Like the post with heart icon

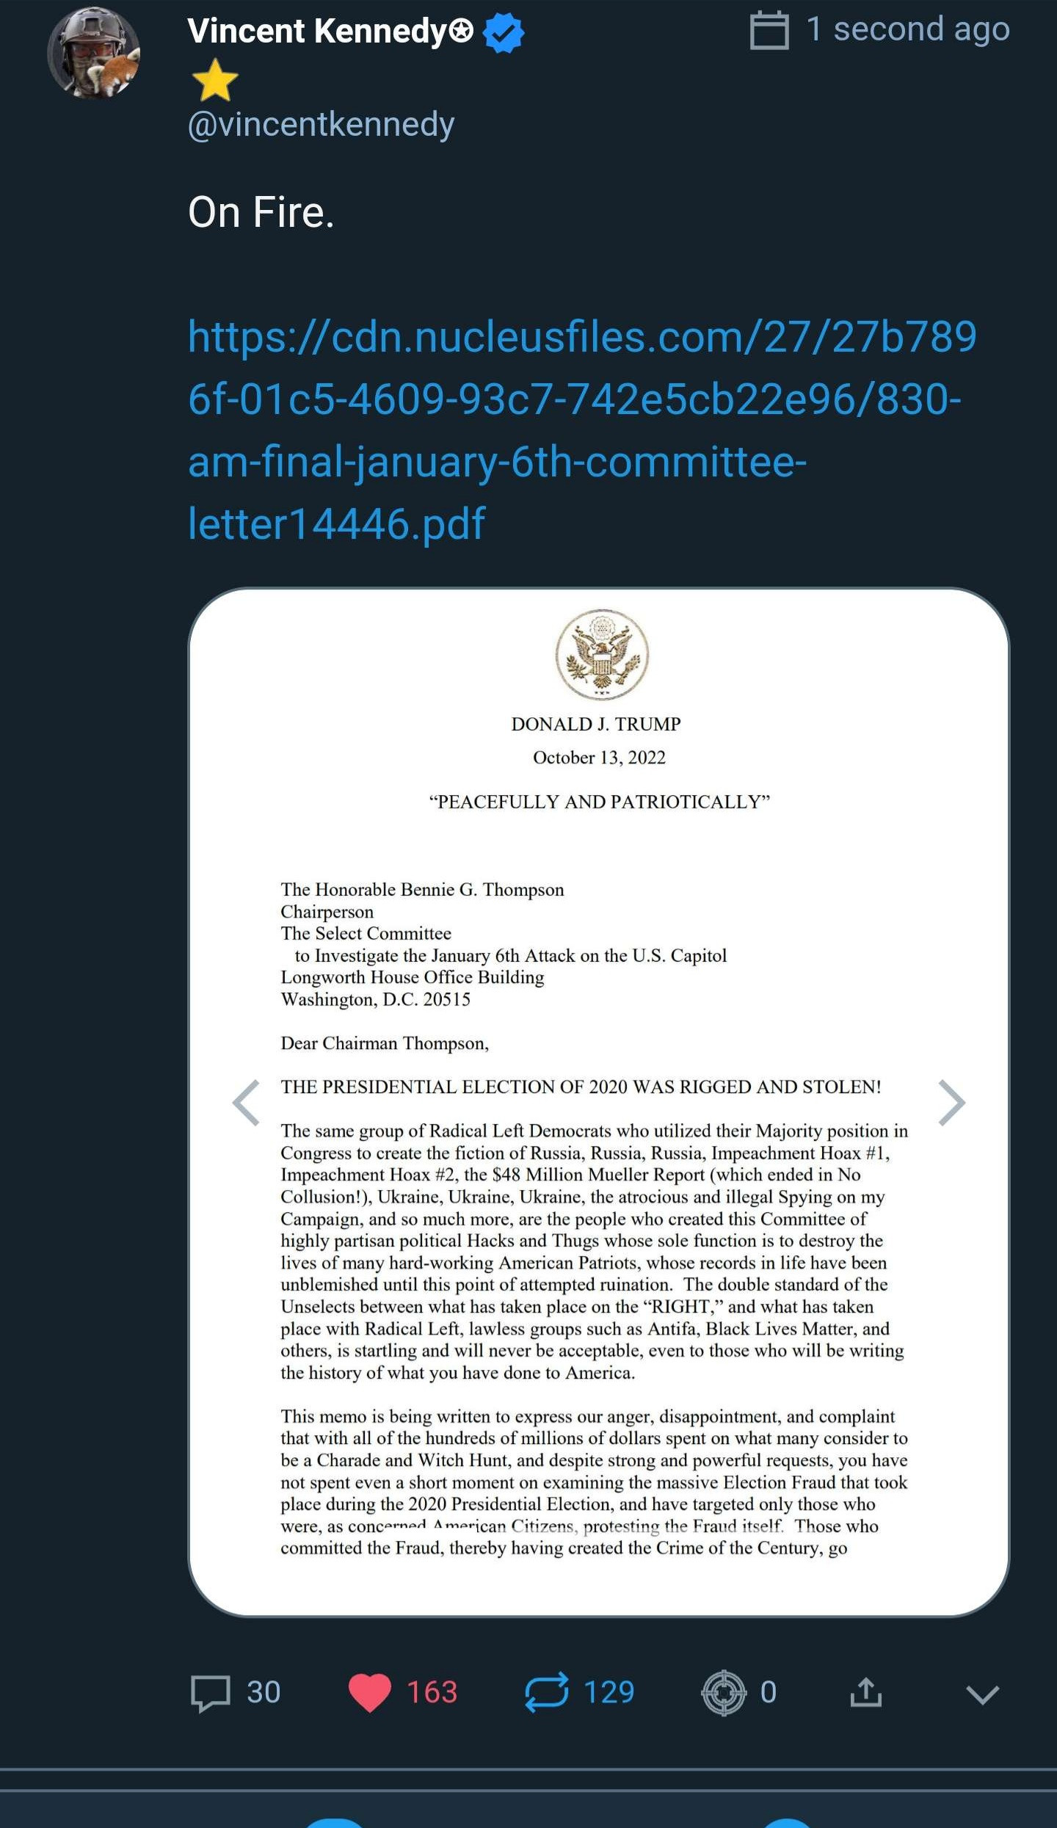pos(369,1693)
